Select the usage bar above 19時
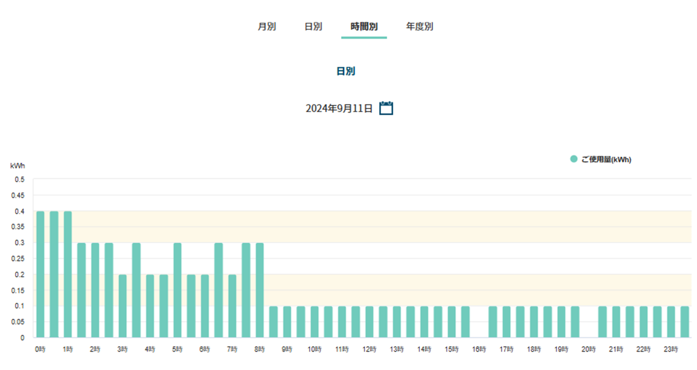 pos(561,322)
